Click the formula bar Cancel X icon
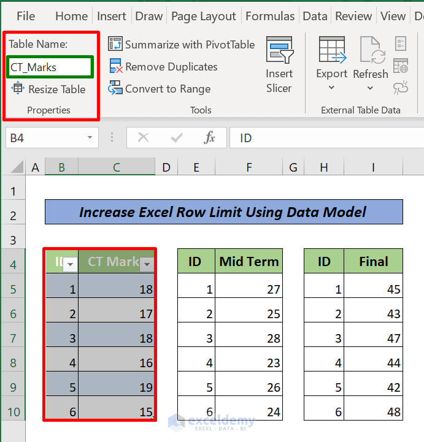This screenshot has height=442, width=424. pyautogui.click(x=144, y=138)
